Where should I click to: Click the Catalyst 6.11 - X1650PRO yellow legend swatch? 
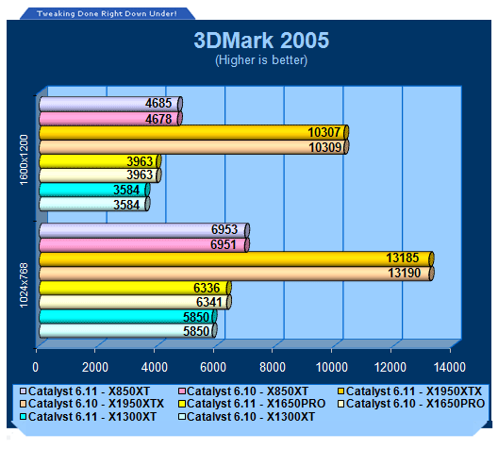(182, 404)
